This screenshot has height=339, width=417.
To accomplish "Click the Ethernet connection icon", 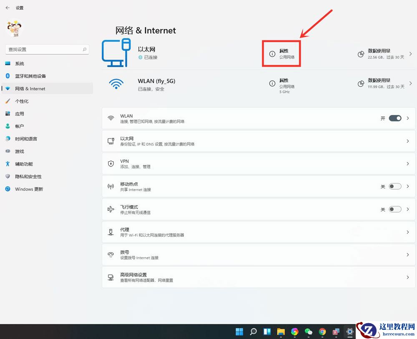I will (x=117, y=53).
